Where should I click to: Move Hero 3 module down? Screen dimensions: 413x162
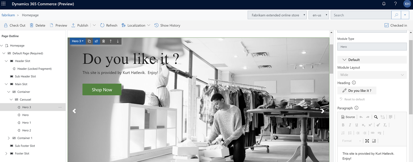[x=118, y=41]
